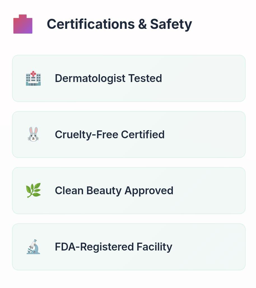Click the word "Certified" in the second card
This screenshot has height=288, width=256.
pos(143,135)
